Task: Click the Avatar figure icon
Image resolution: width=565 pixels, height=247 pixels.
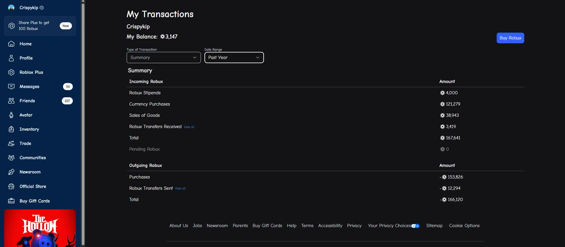Action: click(x=11, y=115)
